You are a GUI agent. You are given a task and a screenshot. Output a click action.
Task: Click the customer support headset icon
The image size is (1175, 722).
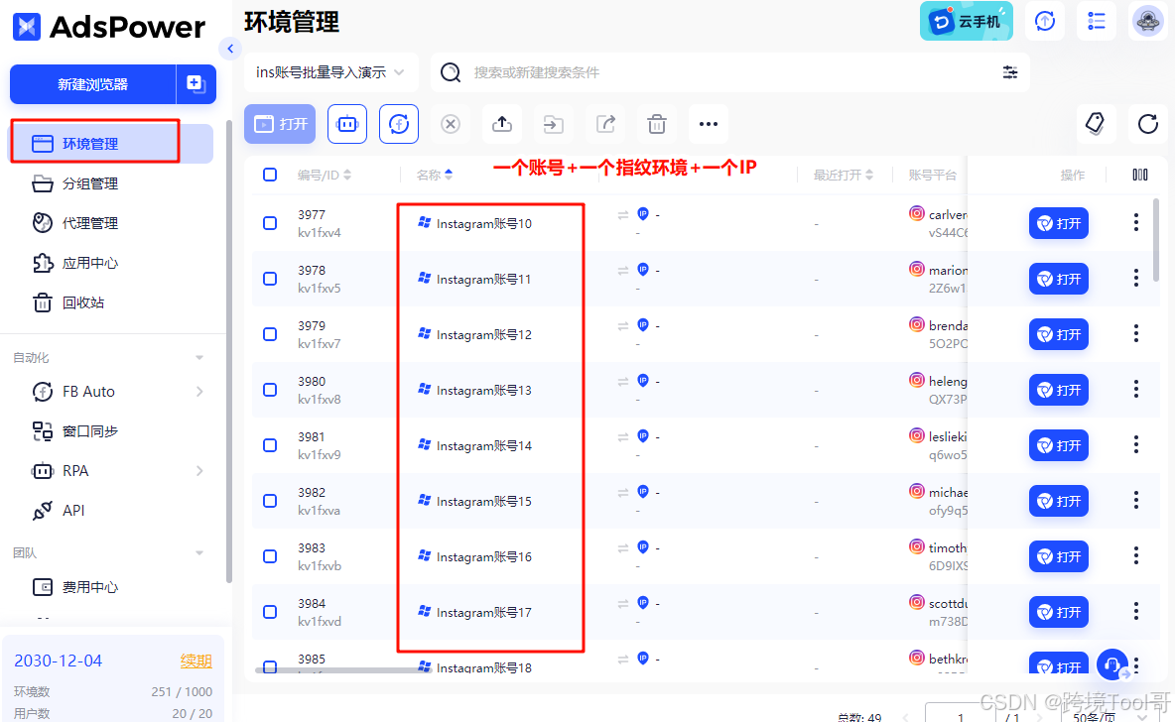[x=1112, y=664]
